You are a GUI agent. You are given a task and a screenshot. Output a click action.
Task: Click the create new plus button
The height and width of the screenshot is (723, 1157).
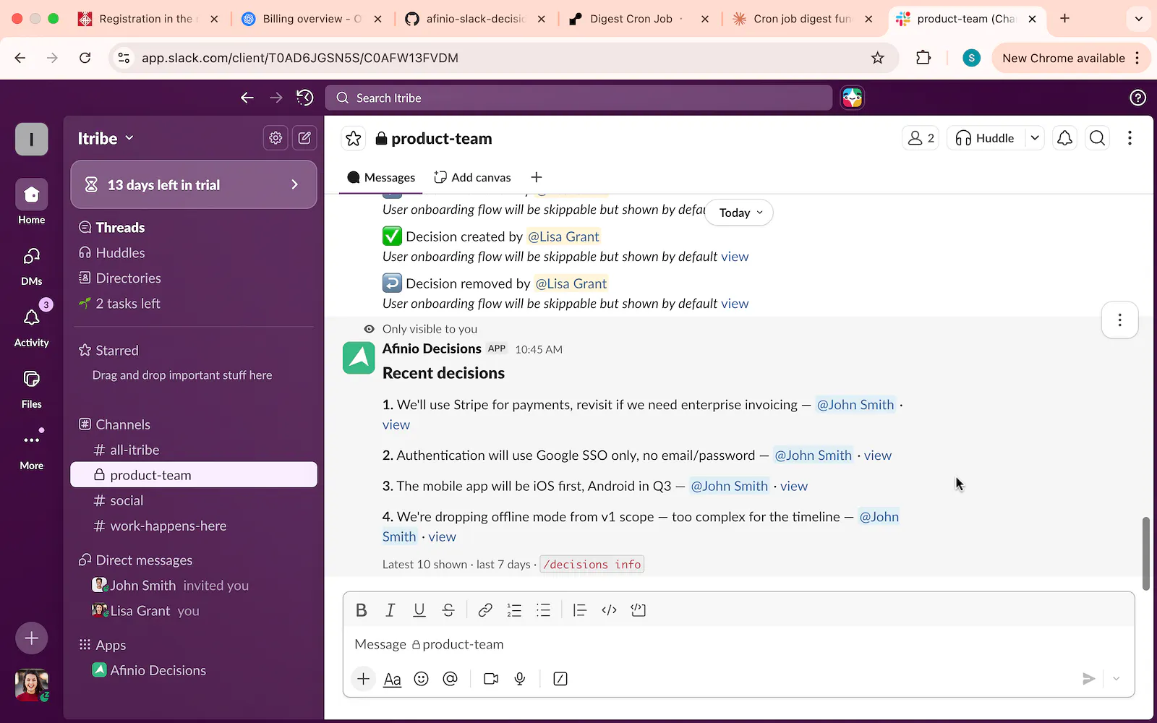tap(32, 638)
